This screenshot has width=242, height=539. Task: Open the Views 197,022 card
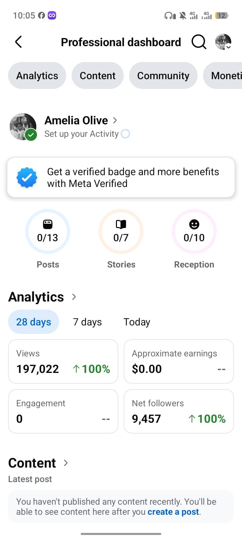click(x=63, y=361)
